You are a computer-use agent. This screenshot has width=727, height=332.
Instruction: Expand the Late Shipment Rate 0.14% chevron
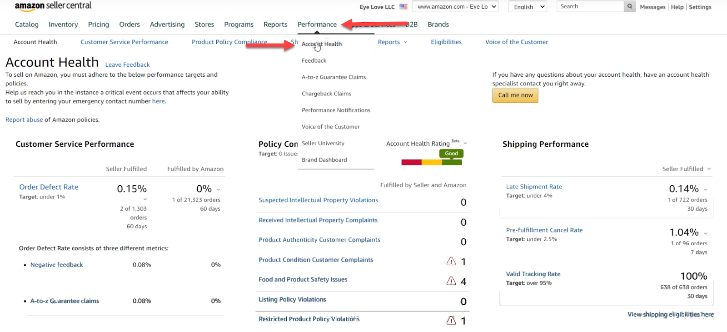pyautogui.click(x=706, y=190)
